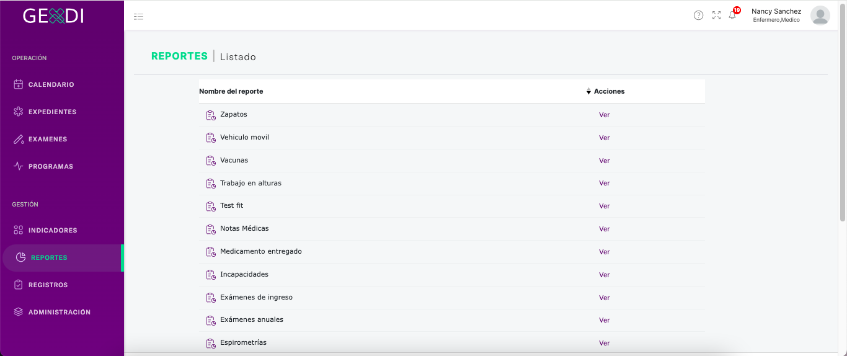
Task: Open the Expedientes menu item
Action: click(x=62, y=112)
